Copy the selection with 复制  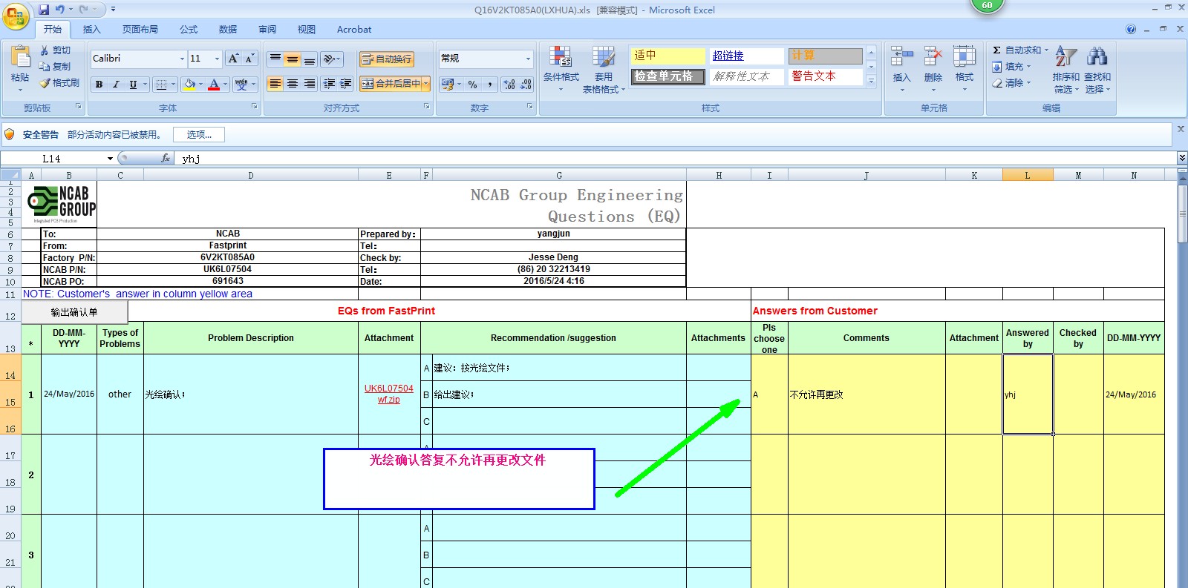(56, 67)
